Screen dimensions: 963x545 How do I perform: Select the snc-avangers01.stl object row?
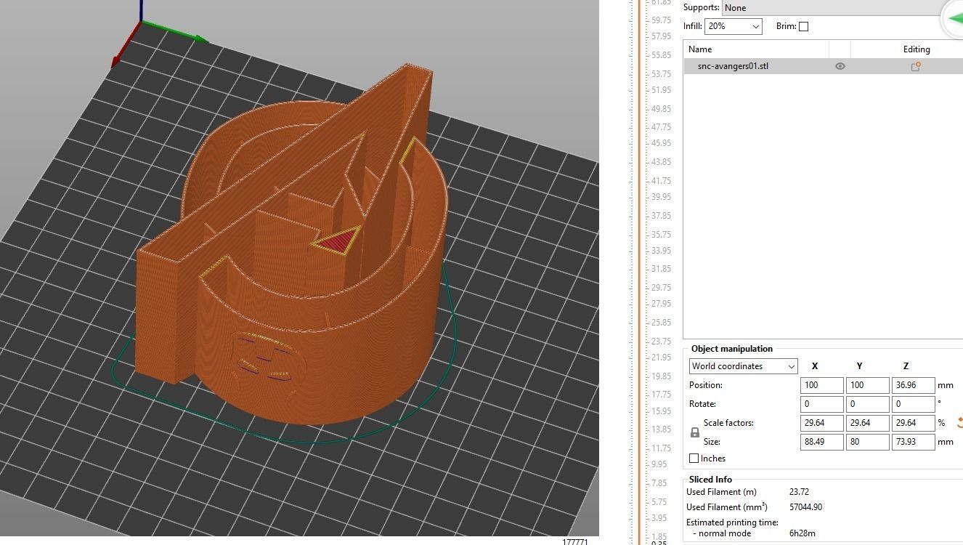pyautogui.click(x=823, y=66)
